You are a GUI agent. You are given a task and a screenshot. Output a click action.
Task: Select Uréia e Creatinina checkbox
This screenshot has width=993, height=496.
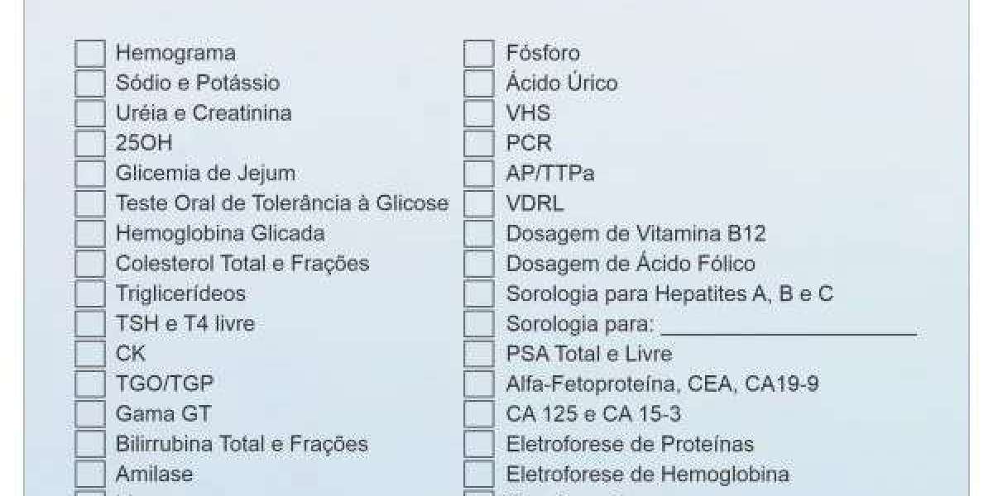coord(90,113)
